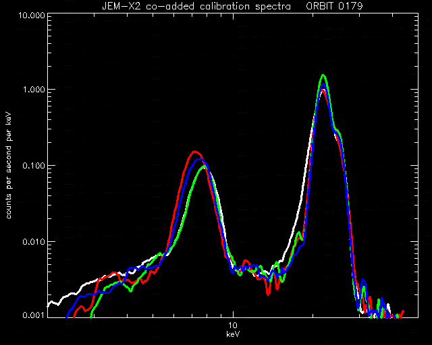Screen dimensions: 432x345
Task: Click the 0.001 y-axis tick label
Action: [x=33, y=315]
